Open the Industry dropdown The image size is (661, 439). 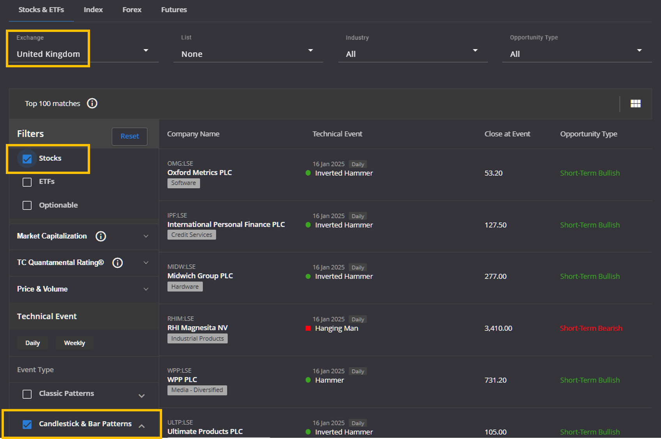click(x=413, y=50)
